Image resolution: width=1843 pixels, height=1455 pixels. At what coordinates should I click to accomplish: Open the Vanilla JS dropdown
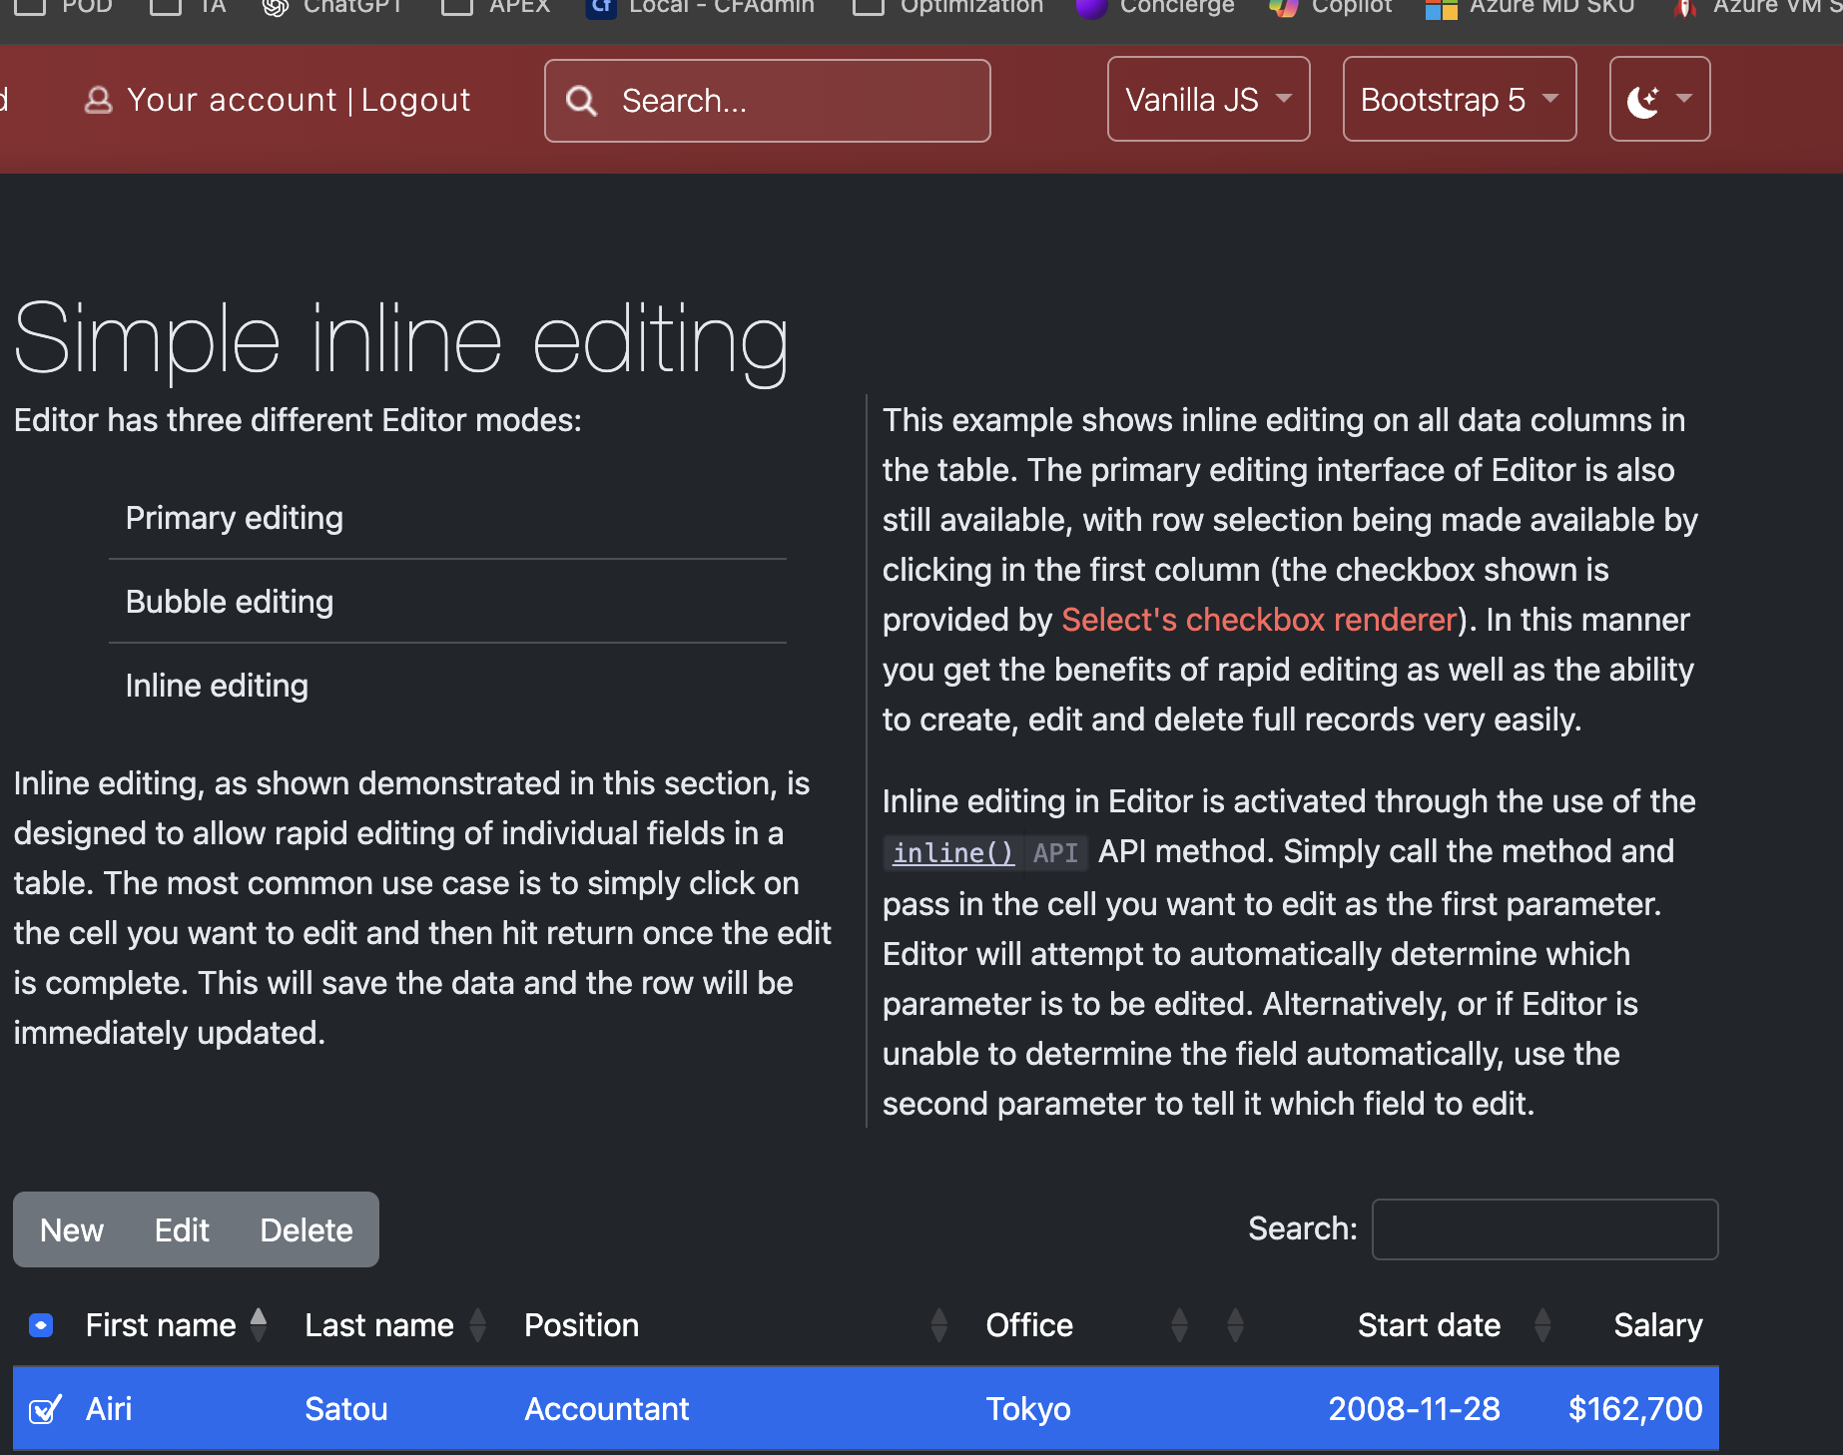coord(1208,100)
